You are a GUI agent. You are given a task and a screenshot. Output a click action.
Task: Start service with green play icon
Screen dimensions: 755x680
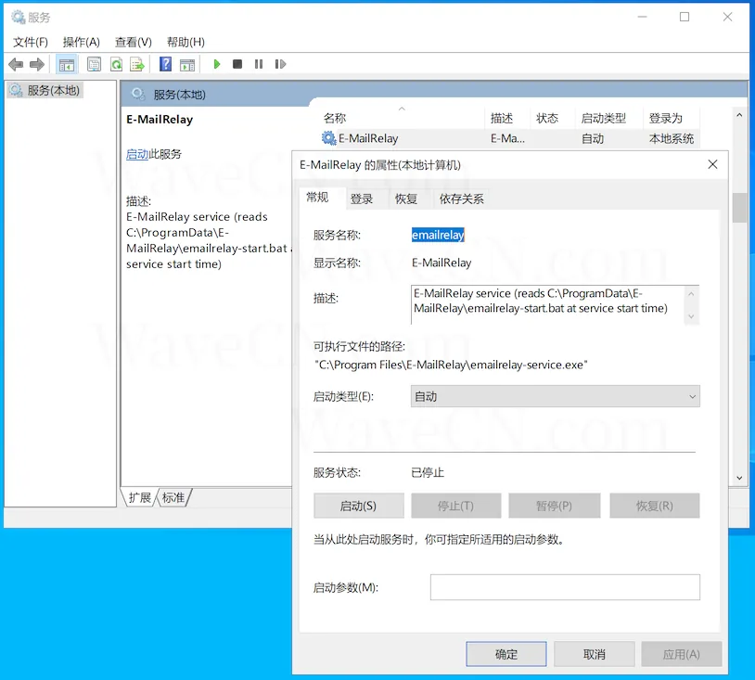[217, 64]
